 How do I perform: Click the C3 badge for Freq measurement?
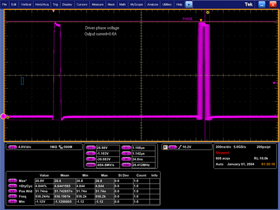(x=12, y=196)
